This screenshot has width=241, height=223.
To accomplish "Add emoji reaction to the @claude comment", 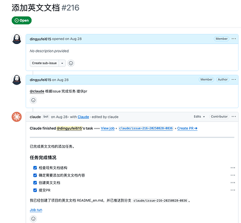I will [x=33, y=100].
